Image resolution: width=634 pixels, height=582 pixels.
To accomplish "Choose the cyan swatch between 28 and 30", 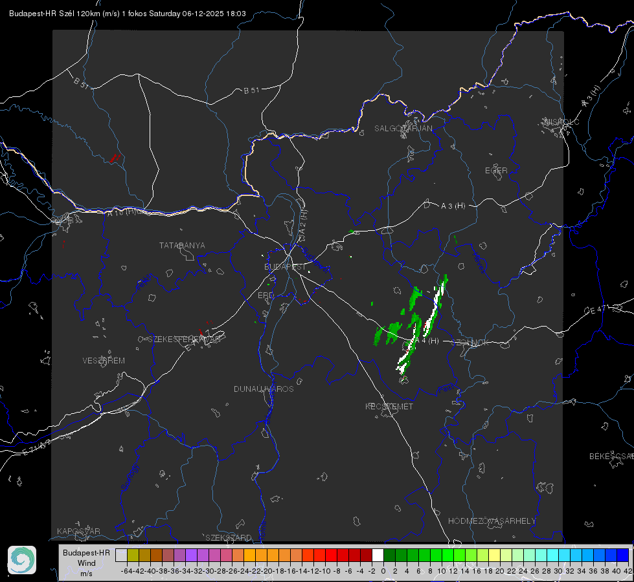I will pos(552,555).
